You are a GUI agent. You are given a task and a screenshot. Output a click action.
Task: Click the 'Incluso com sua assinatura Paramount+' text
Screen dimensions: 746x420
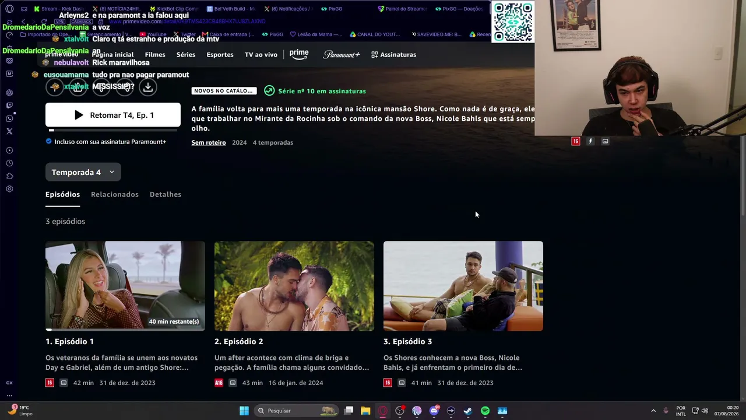[110, 142]
